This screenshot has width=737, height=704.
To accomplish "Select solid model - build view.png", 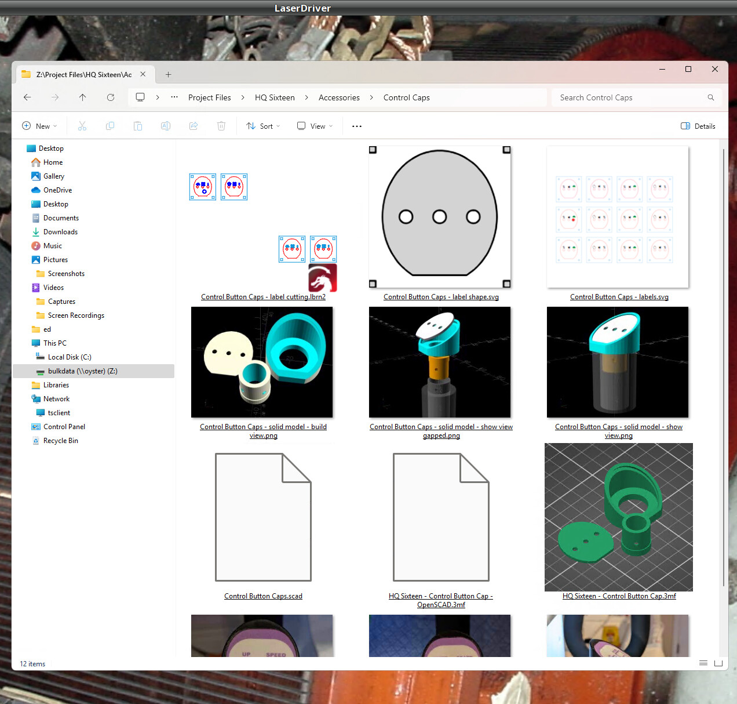I will [262, 362].
